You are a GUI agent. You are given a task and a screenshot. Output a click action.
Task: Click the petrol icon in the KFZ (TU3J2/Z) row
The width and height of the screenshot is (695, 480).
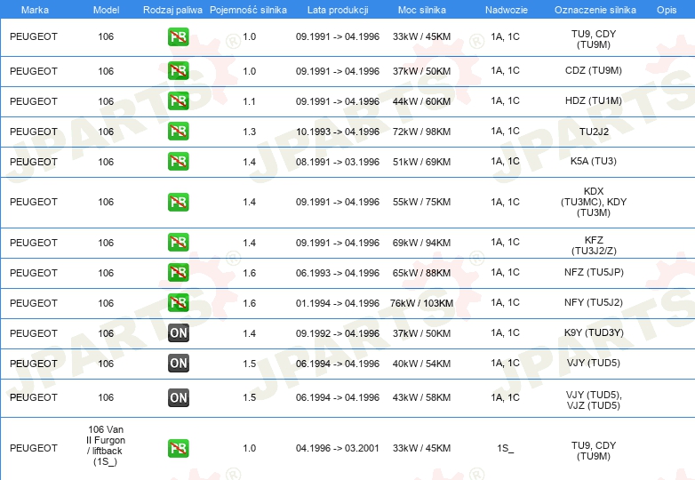tap(178, 243)
